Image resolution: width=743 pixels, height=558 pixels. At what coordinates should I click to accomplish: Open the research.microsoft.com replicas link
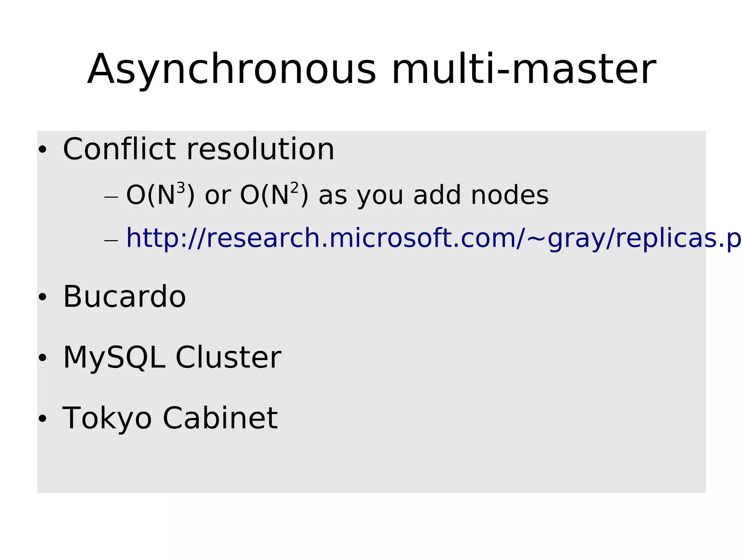434,238
